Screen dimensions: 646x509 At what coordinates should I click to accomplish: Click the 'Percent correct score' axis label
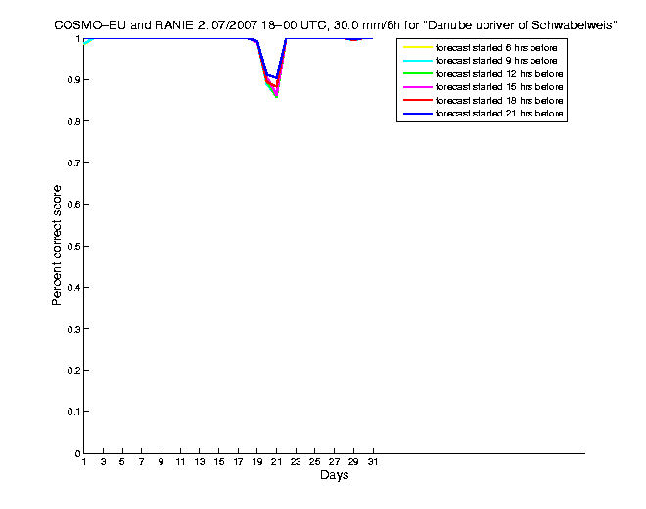[x=57, y=246]
